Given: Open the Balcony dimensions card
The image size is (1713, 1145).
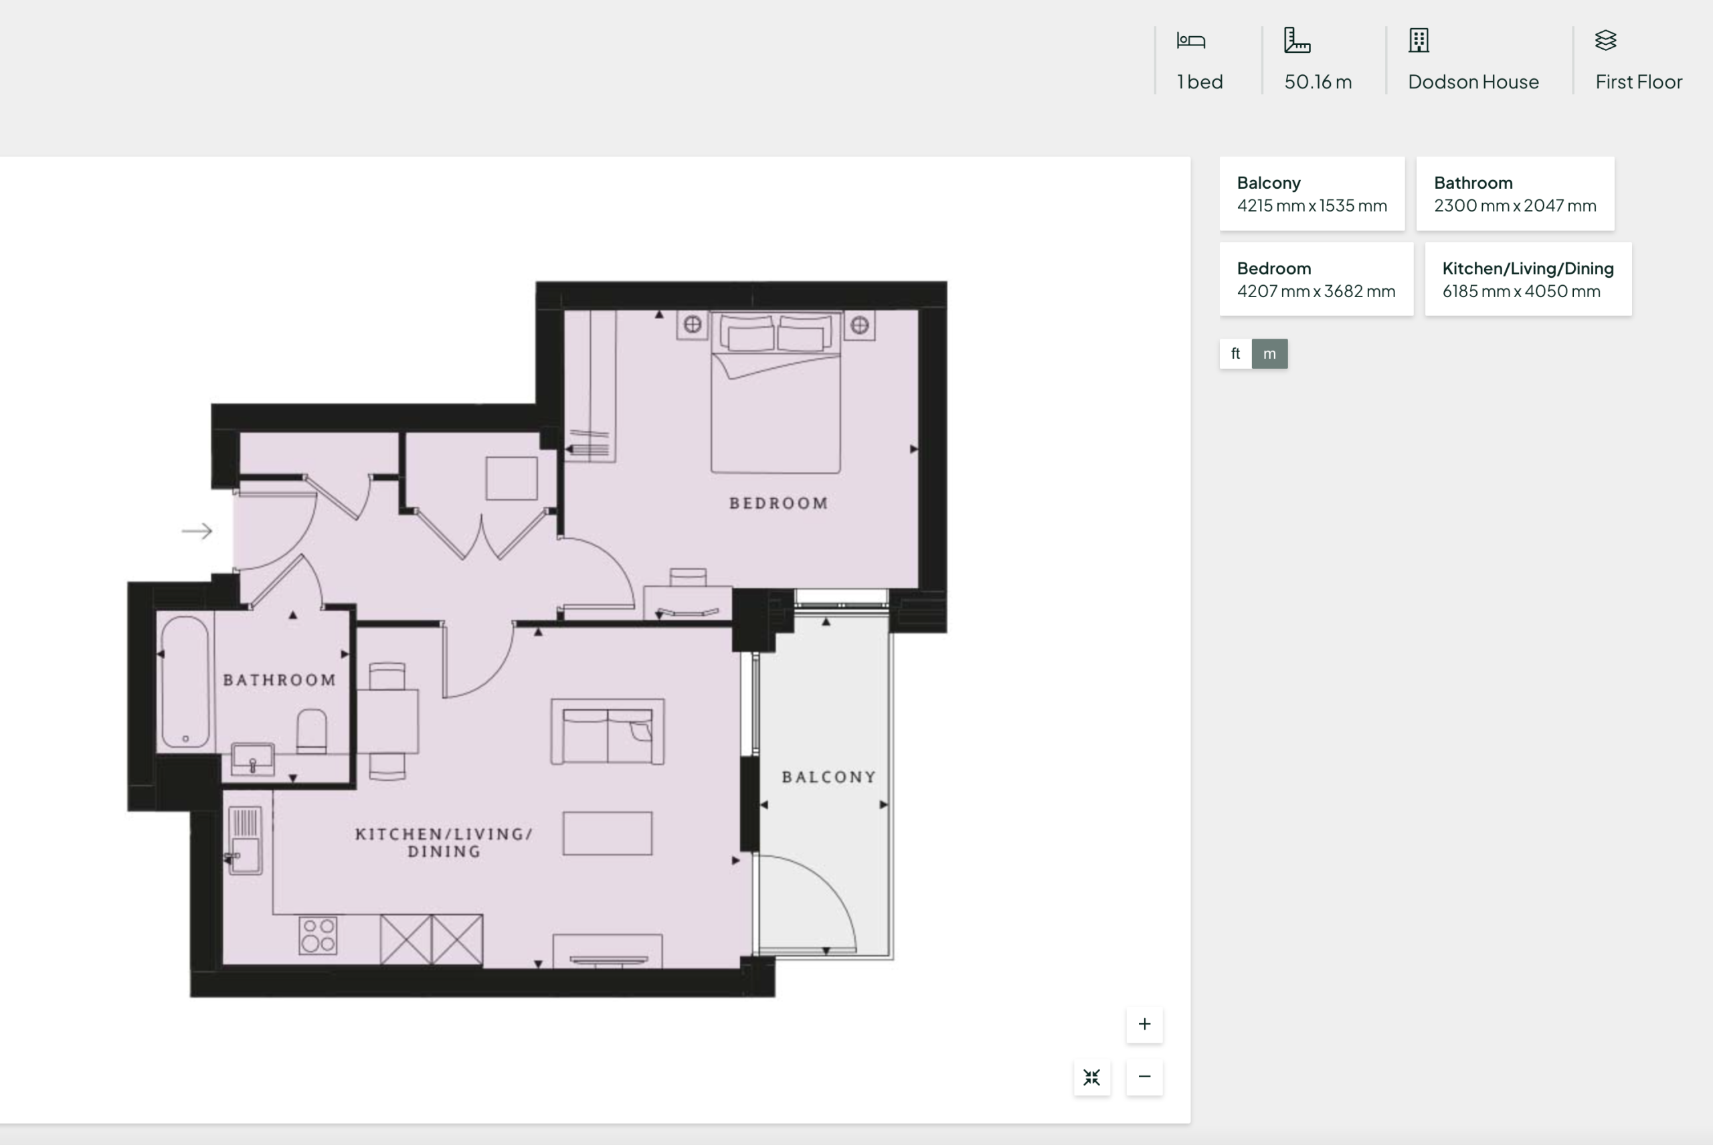Looking at the screenshot, I should coord(1312,193).
